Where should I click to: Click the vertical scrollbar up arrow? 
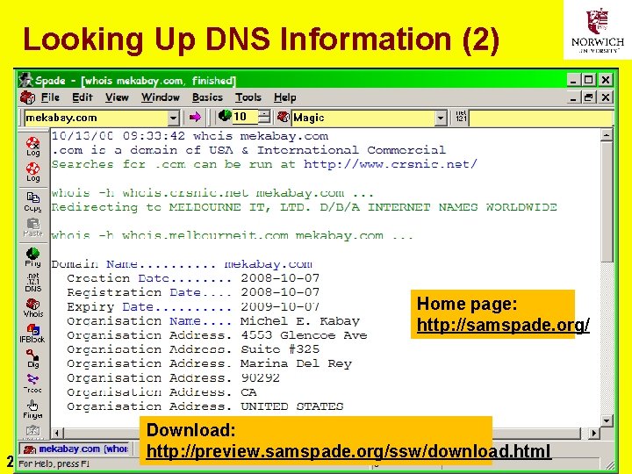pyautogui.click(x=607, y=134)
